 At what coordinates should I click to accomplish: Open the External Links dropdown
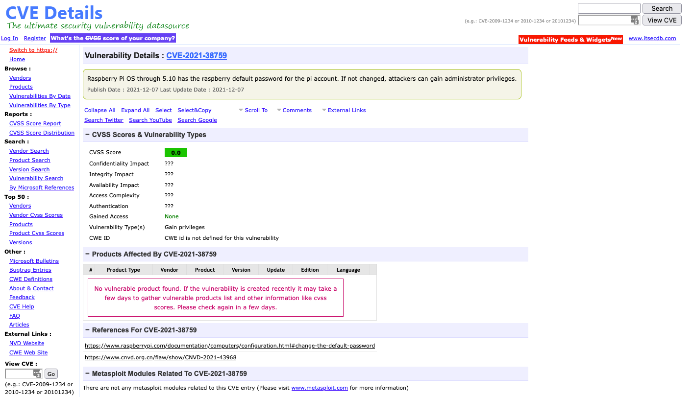click(344, 110)
